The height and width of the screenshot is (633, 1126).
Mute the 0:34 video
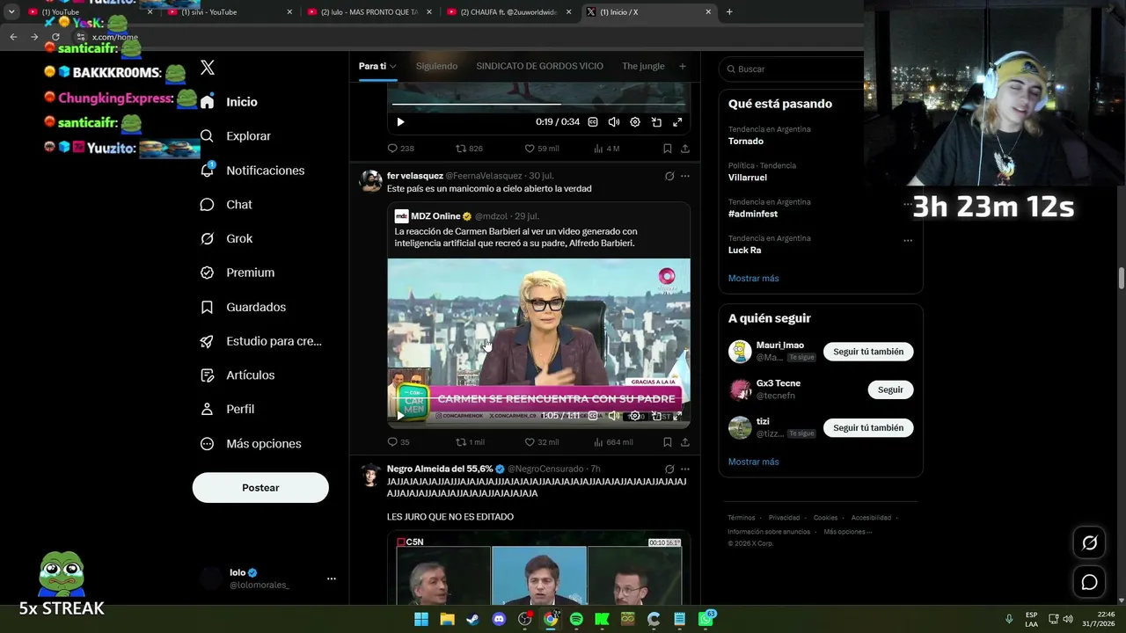click(614, 122)
